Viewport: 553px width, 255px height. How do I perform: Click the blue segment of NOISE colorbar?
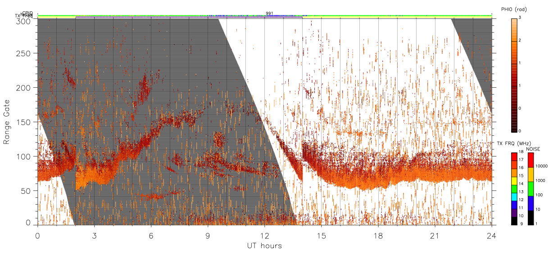click(530, 203)
